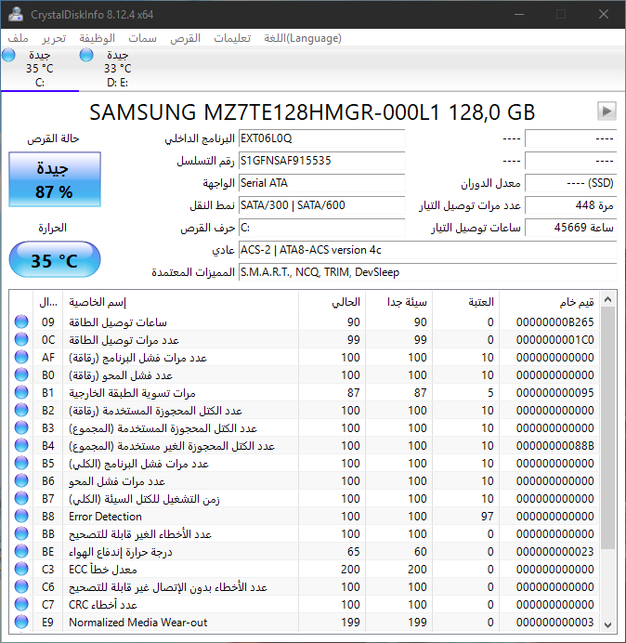Click scroll up arrow of attribute list
The image size is (626, 643).
[x=608, y=300]
